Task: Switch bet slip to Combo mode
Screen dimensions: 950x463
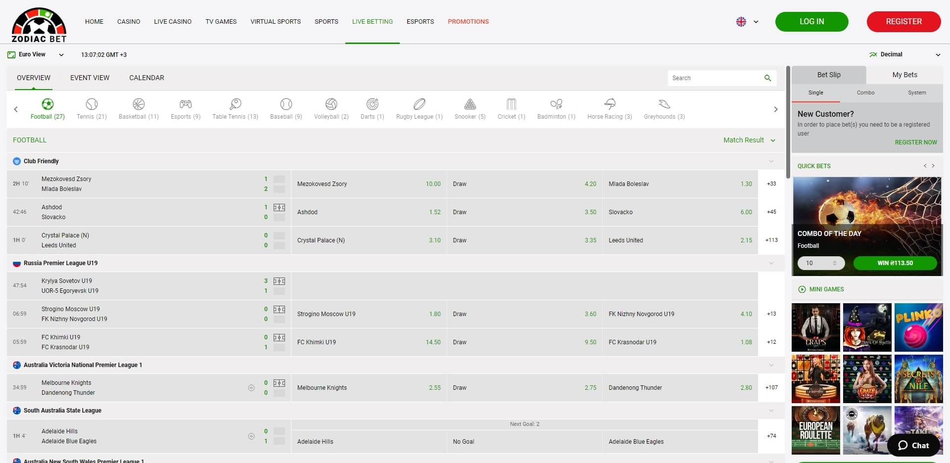Action: 865,93
